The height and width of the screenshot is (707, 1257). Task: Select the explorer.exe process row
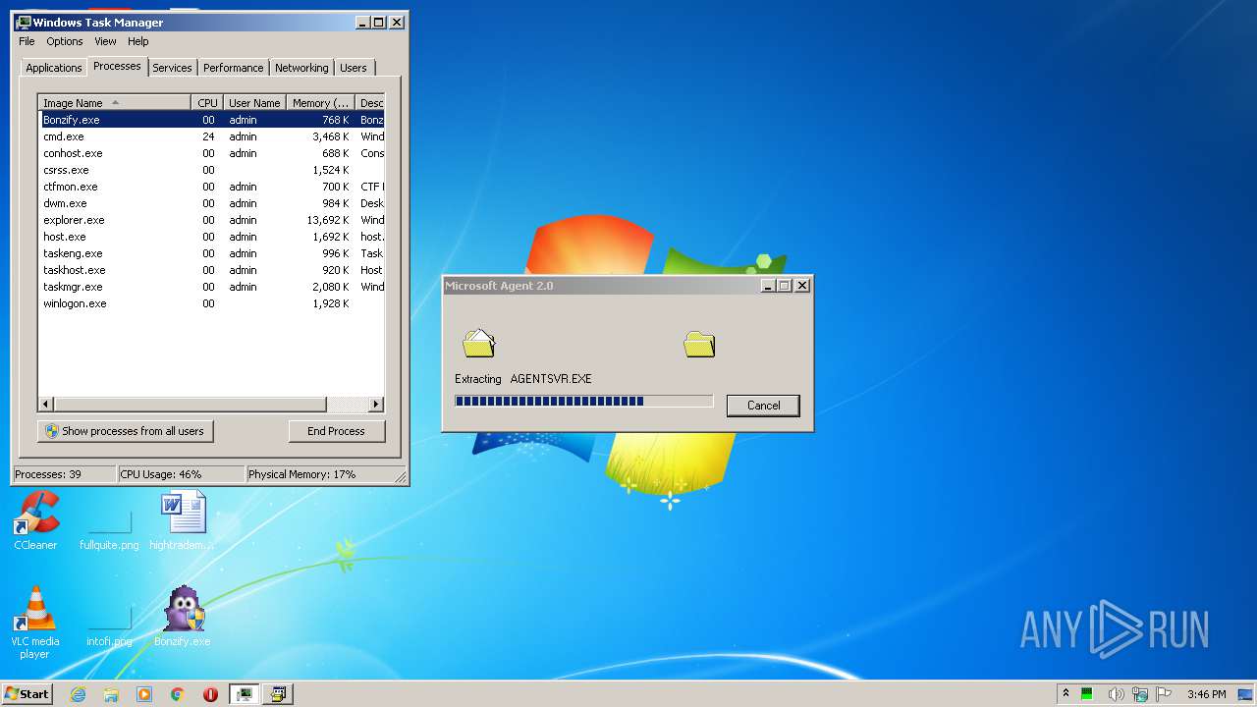[211, 220]
